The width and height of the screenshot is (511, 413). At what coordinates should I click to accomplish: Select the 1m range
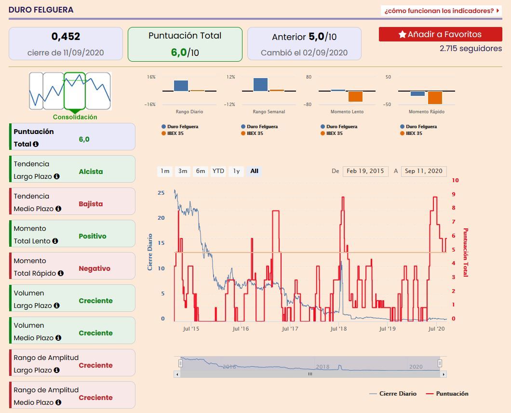click(x=165, y=171)
